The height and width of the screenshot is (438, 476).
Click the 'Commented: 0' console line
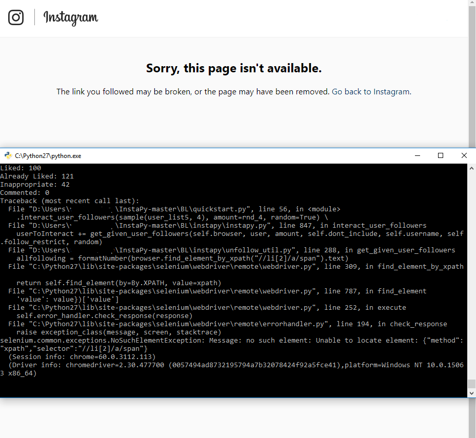tap(25, 193)
